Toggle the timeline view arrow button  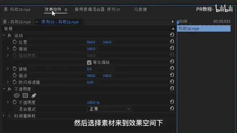173,22
